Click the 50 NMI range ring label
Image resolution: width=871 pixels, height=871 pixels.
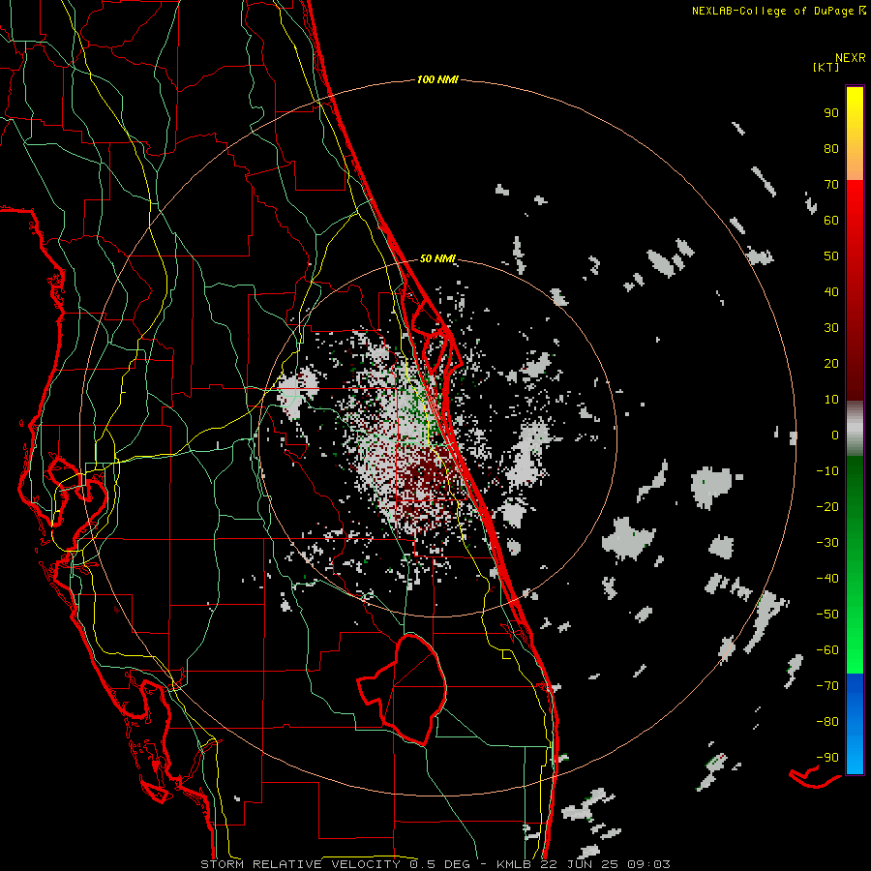click(437, 258)
